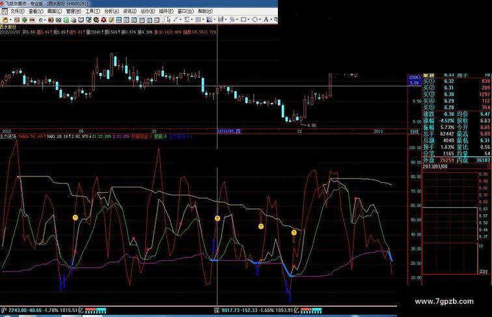Viewport: 492px width, 317px height.
Task: Select the rectangle drawing tool
Action: tap(243, 20)
